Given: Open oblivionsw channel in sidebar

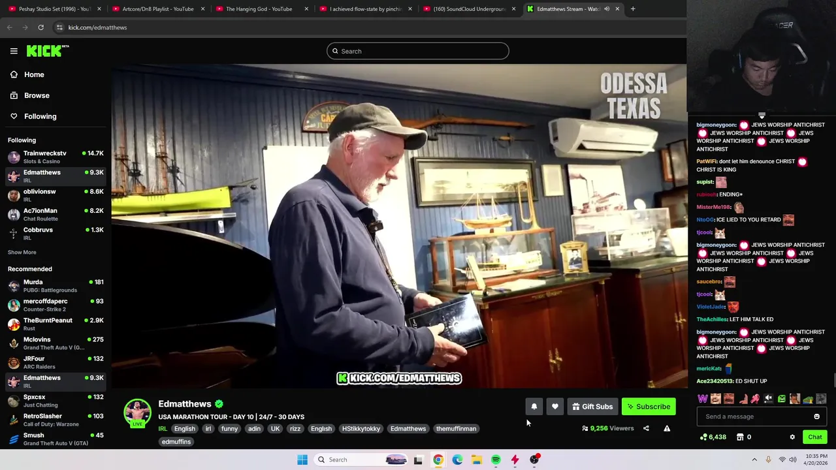Looking at the screenshot, I should tap(56, 195).
